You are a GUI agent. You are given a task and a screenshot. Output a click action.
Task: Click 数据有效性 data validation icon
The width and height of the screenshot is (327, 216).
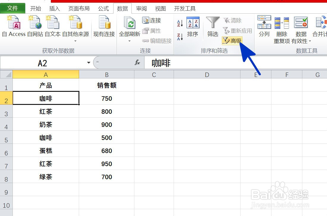click(301, 22)
